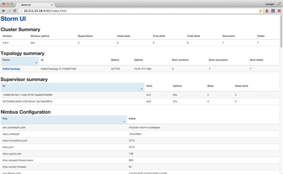Click the Storm UI title link
283x174 pixels.
coord(13,19)
